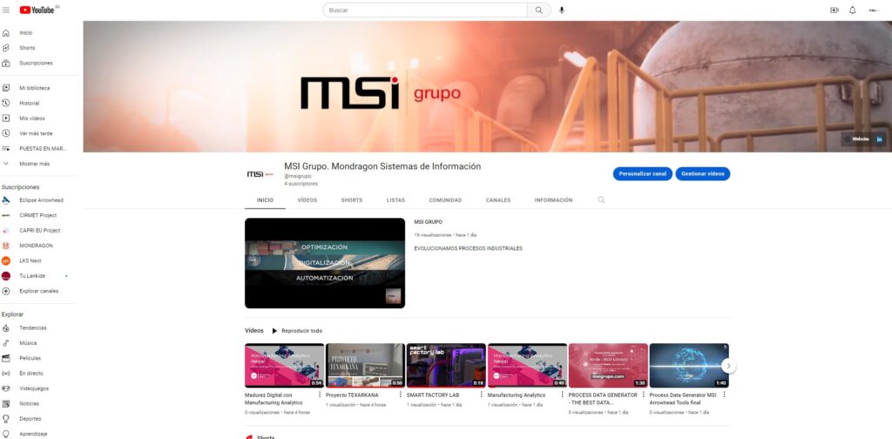
Task: Open Shorts in the sidebar
Action: 27,48
